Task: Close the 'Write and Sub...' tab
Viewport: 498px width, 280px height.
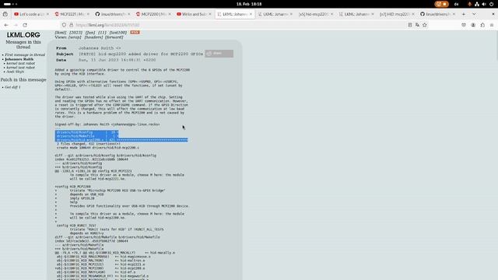Action: 210,14
